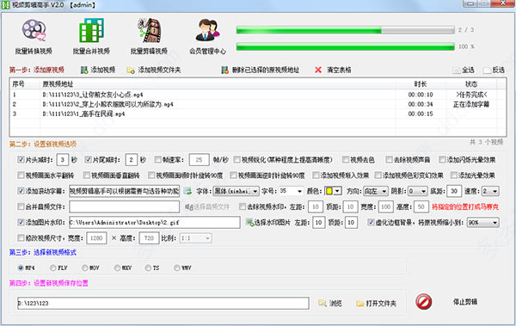Open 批量合并视频 green building icon
The width and height of the screenshot is (516, 326).
91,30
